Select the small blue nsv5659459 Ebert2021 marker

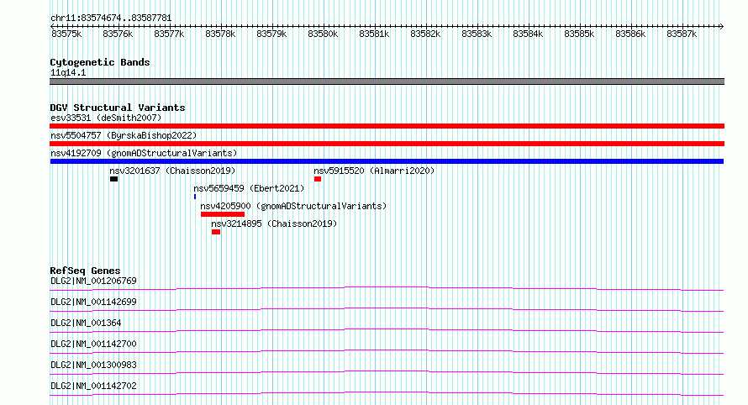(195, 197)
